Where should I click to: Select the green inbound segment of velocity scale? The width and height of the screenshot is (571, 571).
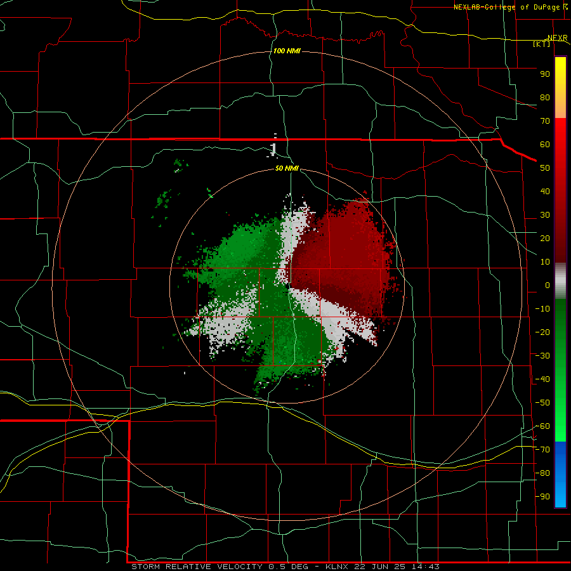coord(560,370)
